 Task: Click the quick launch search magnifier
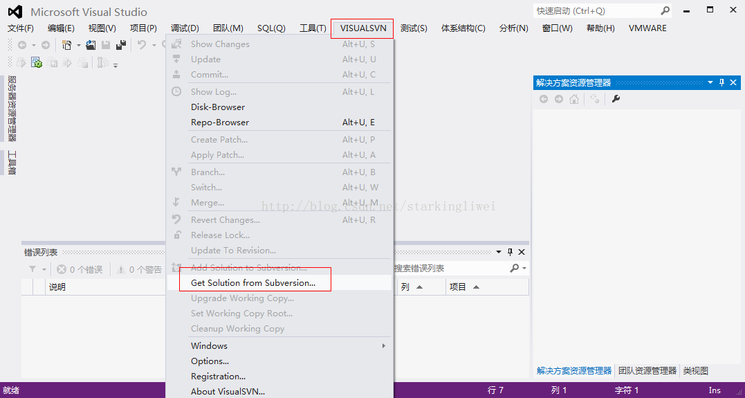click(665, 10)
